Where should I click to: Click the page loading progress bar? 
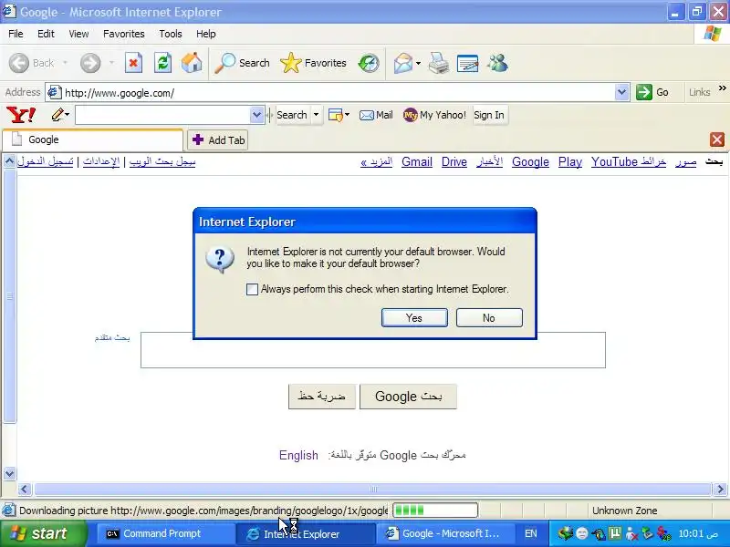(435, 511)
